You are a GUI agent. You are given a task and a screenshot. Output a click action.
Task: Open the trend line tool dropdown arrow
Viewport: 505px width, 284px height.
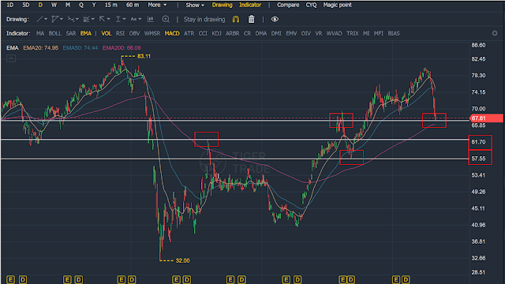coord(46,19)
